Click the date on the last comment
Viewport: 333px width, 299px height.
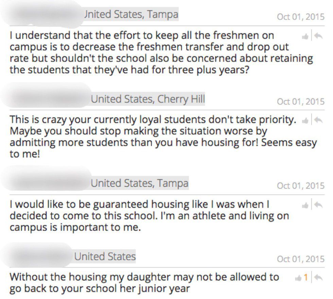pyautogui.click(x=300, y=259)
